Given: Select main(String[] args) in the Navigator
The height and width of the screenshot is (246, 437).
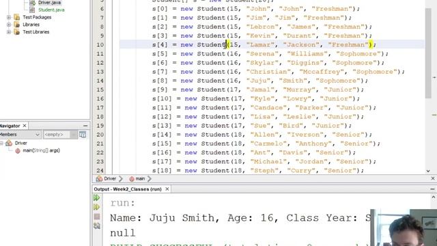Looking at the screenshot, I should (41, 150).
